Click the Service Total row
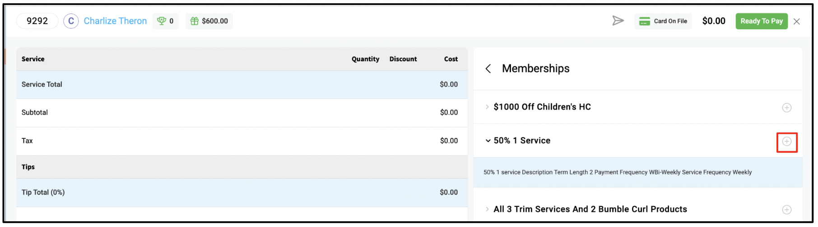This screenshot has width=818, height=227. (242, 85)
